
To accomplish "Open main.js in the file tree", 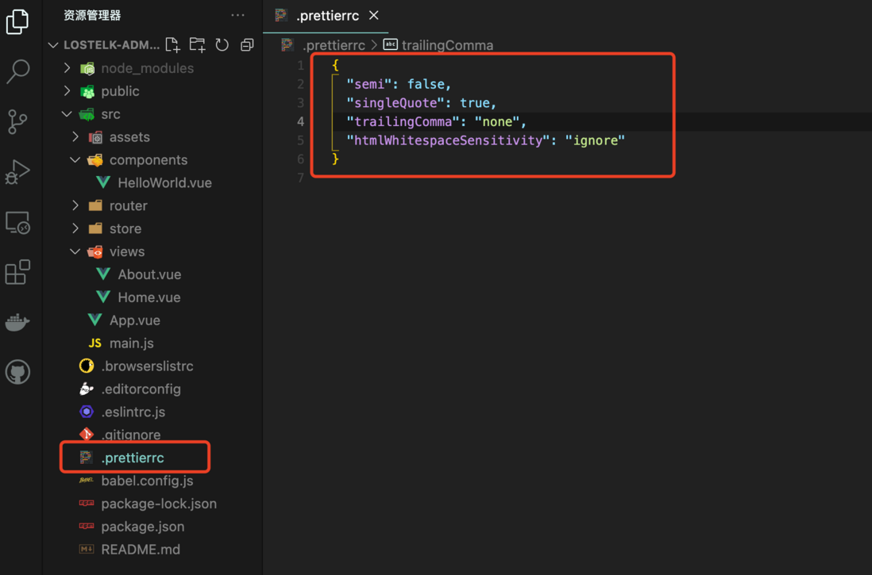I will point(131,343).
